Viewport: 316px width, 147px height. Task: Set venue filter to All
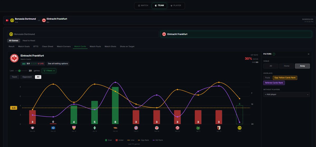(x=271, y=66)
